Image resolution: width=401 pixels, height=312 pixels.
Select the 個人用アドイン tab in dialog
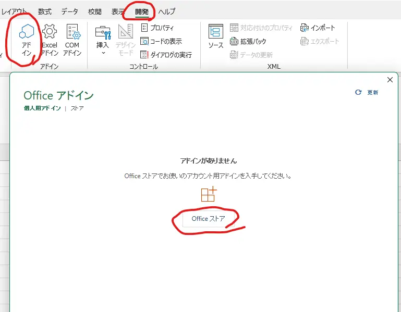[42, 108]
